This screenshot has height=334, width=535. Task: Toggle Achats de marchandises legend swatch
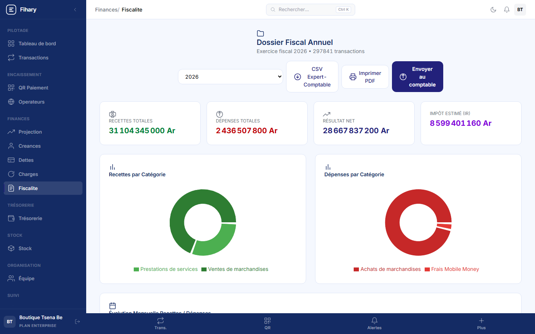tap(356, 269)
